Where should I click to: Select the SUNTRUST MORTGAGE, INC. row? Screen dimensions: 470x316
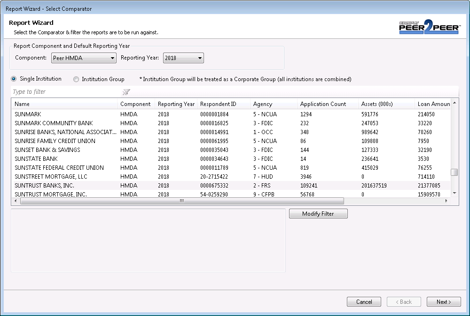[x=231, y=194]
